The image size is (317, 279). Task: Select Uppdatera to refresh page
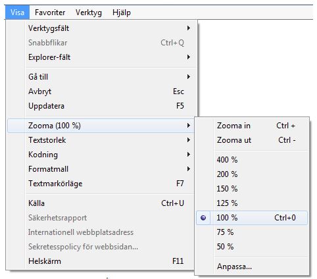click(x=101, y=106)
